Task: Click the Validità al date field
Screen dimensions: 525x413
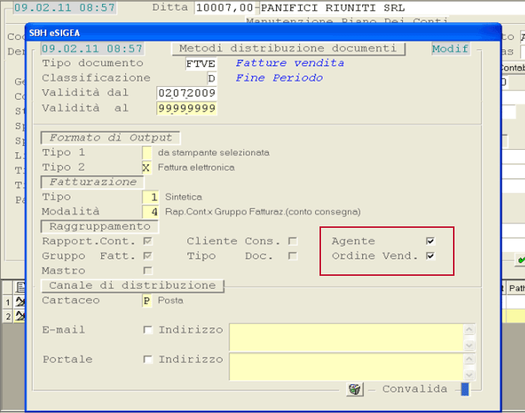Action: coord(187,108)
